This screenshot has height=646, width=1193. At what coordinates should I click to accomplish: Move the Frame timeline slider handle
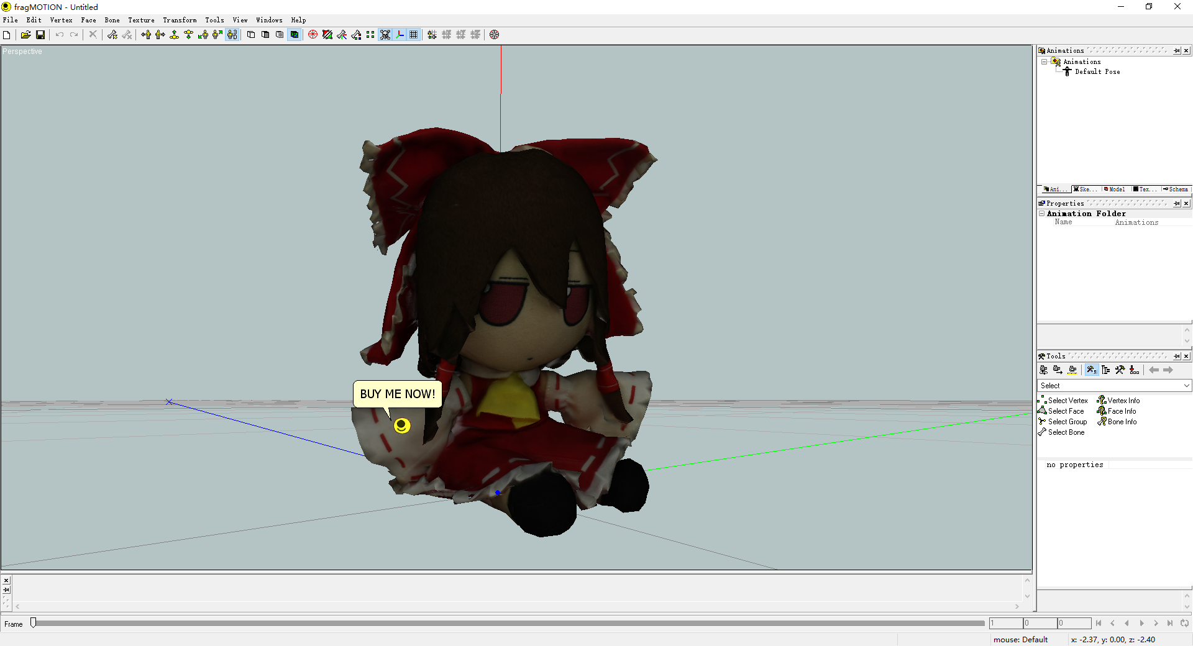tap(34, 622)
